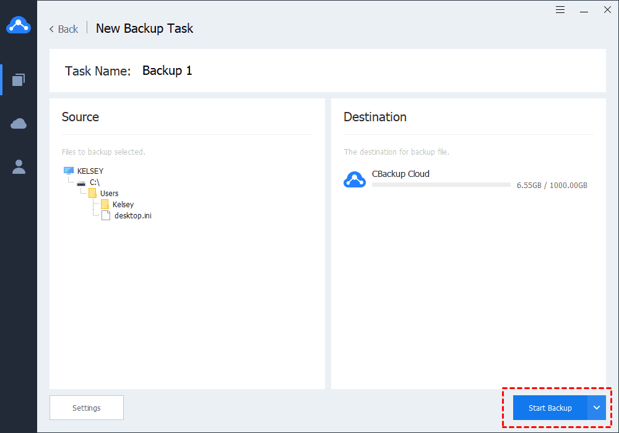Click the CBackup Cloud destination label
This screenshot has width=619, height=433.
point(400,174)
